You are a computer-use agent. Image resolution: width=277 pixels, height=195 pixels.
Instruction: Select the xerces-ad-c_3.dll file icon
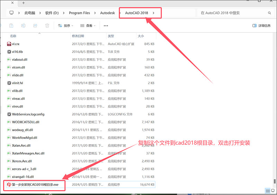9,169
